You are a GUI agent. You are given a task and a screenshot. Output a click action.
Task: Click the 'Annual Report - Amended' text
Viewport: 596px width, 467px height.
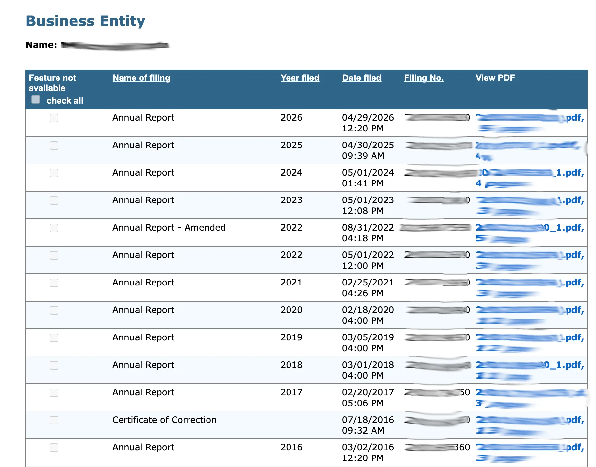coord(169,227)
